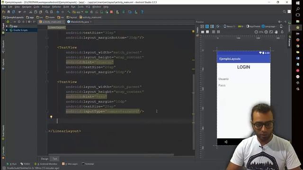This screenshot has width=303, height=170.
Task: Open the Run tool window button
Action: pyautogui.click(x=11, y=164)
